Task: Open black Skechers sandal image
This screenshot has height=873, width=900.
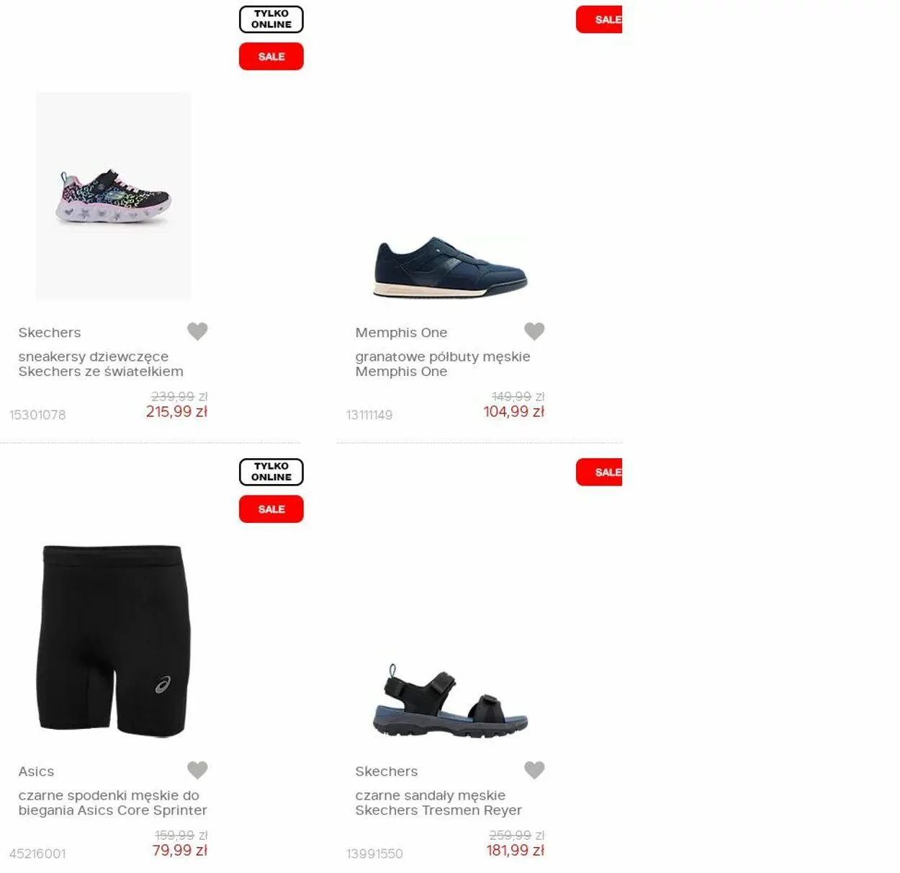Action: (451, 701)
